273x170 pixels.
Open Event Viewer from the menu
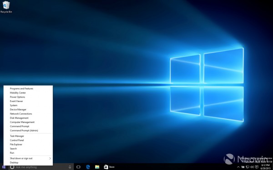(x=28, y=101)
